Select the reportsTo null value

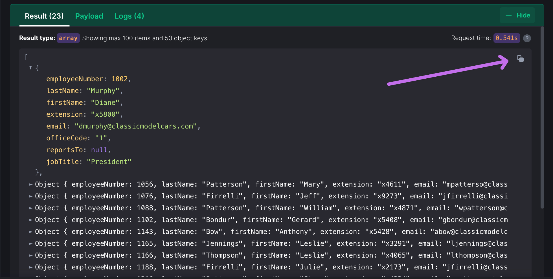pos(99,150)
